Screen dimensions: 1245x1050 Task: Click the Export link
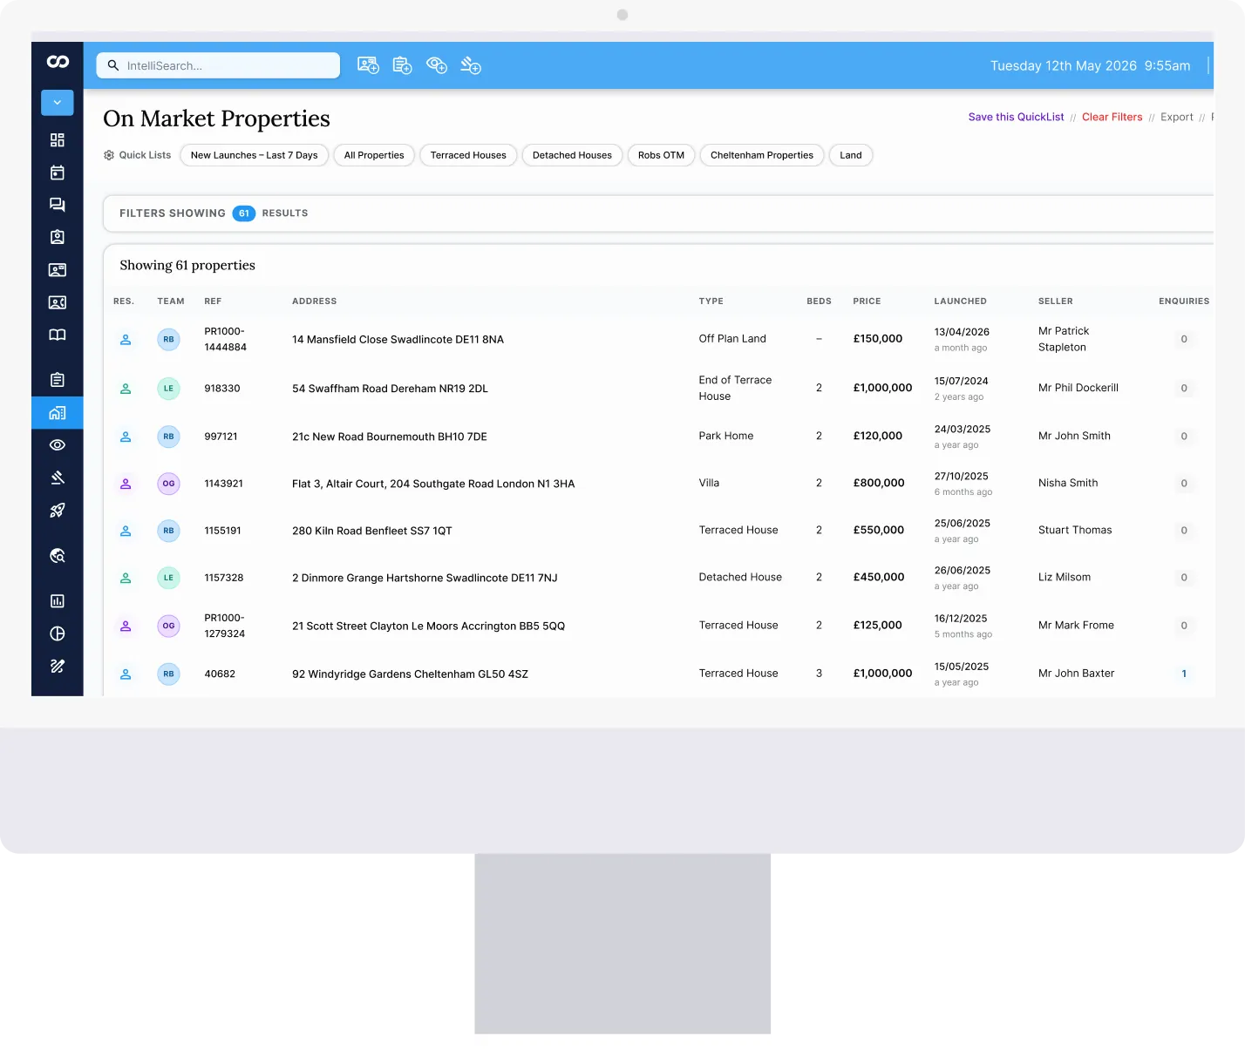(x=1177, y=117)
